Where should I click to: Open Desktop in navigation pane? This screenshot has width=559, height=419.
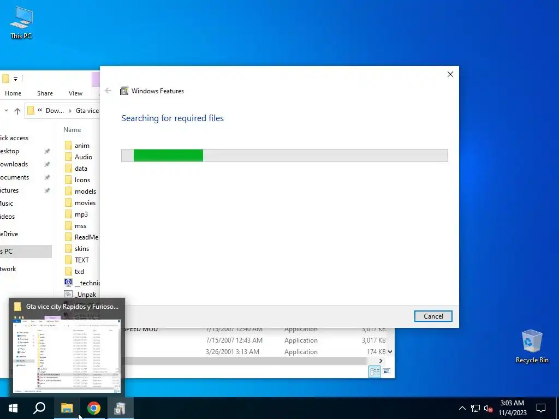click(10, 151)
